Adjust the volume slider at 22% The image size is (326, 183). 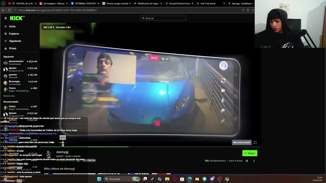pyautogui.click(x=63, y=143)
